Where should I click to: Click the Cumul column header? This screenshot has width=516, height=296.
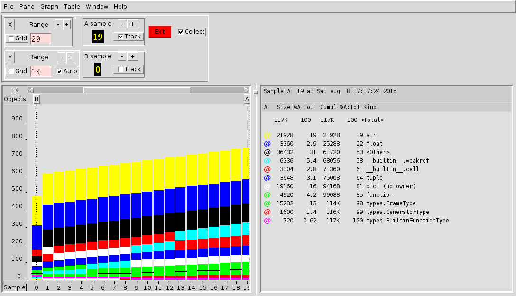click(328, 107)
